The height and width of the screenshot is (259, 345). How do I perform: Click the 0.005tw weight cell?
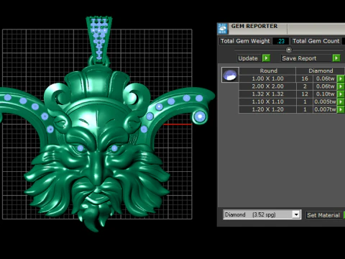(325, 101)
